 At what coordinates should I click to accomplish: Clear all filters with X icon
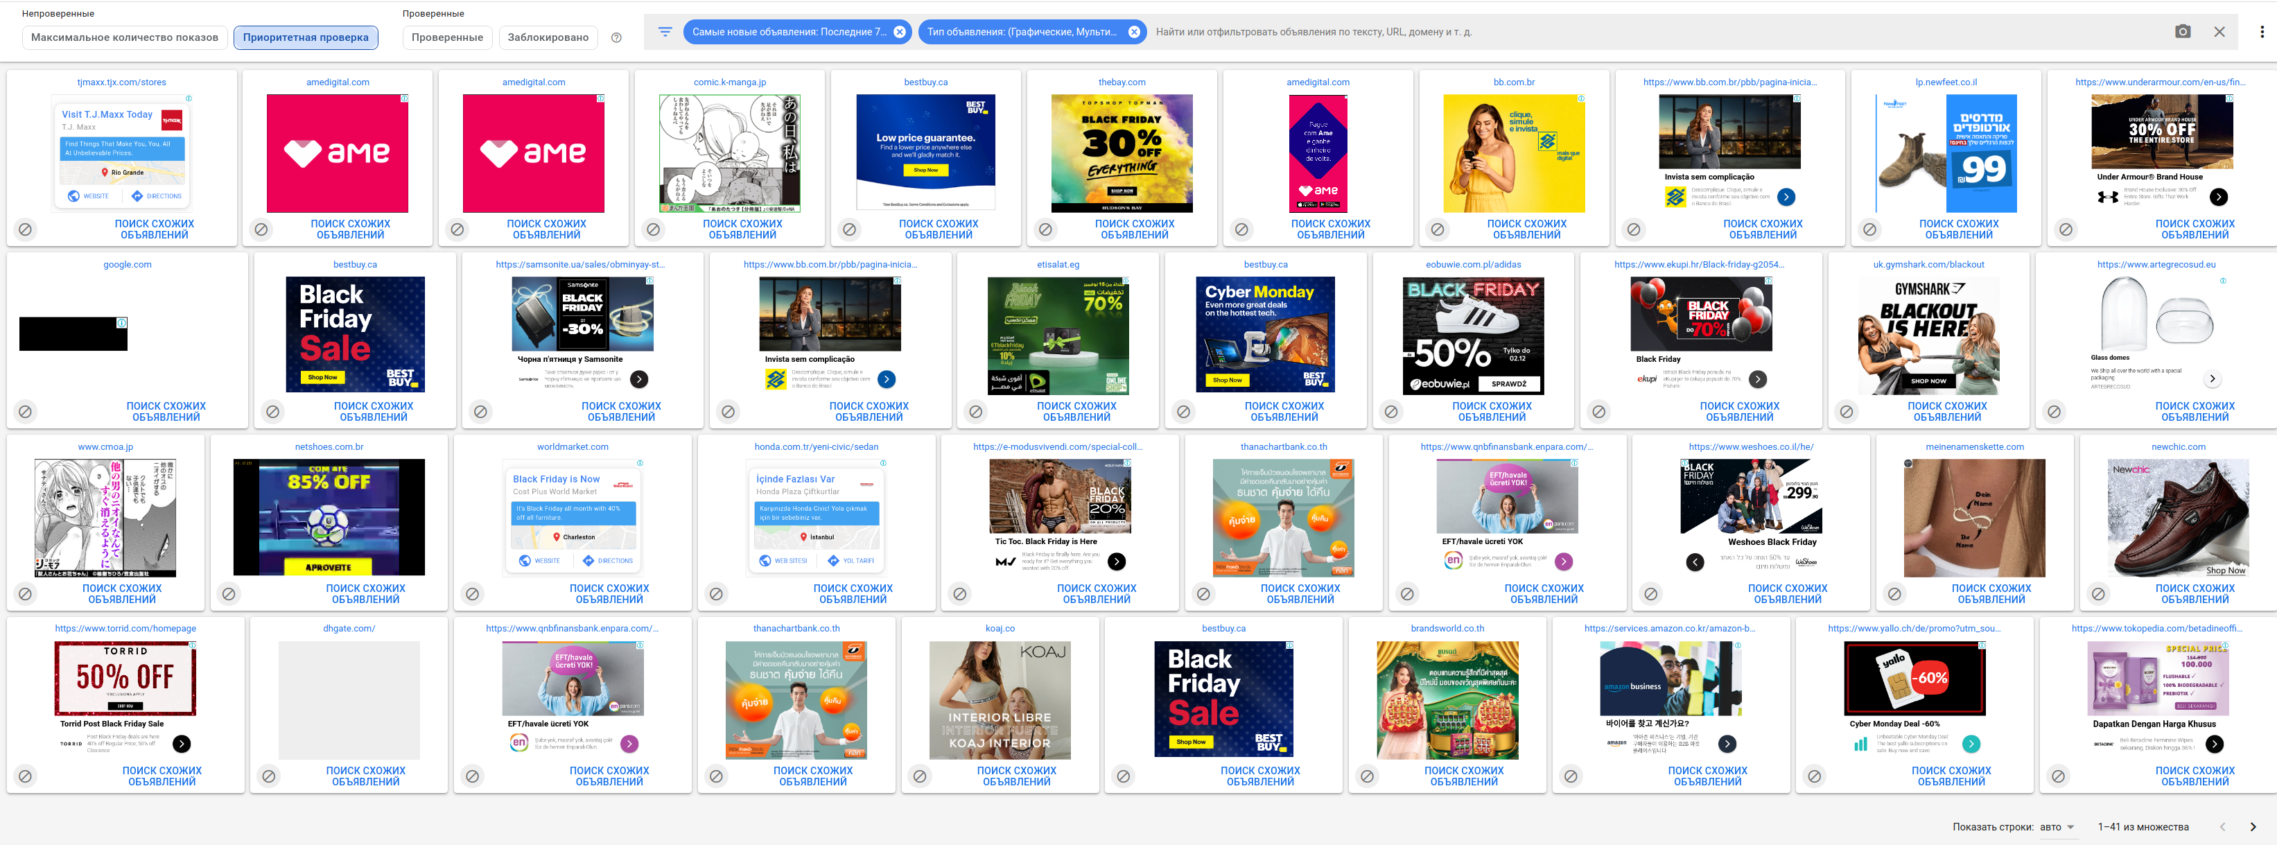2219,32
